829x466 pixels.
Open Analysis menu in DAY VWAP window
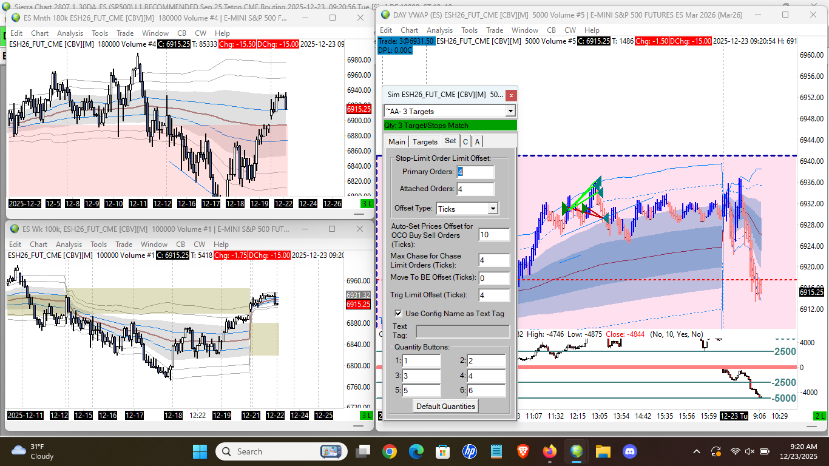tap(439, 30)
